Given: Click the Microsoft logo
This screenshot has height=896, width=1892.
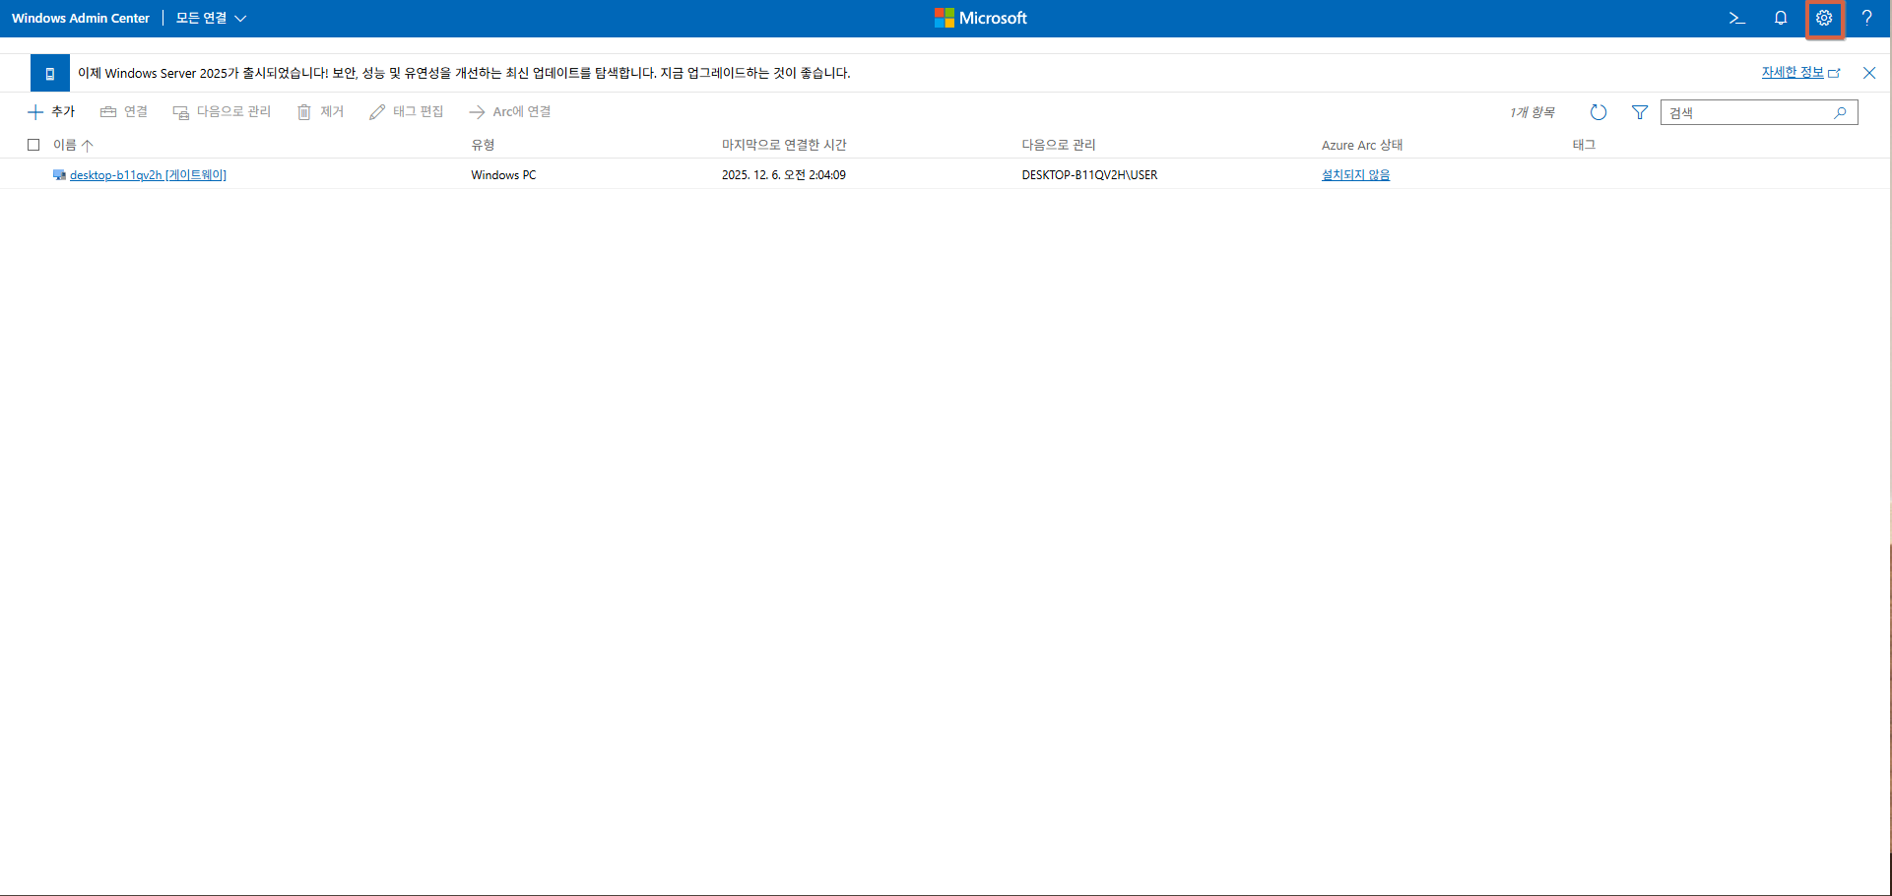Looking at the screenshot, I should tap(981, 18).
